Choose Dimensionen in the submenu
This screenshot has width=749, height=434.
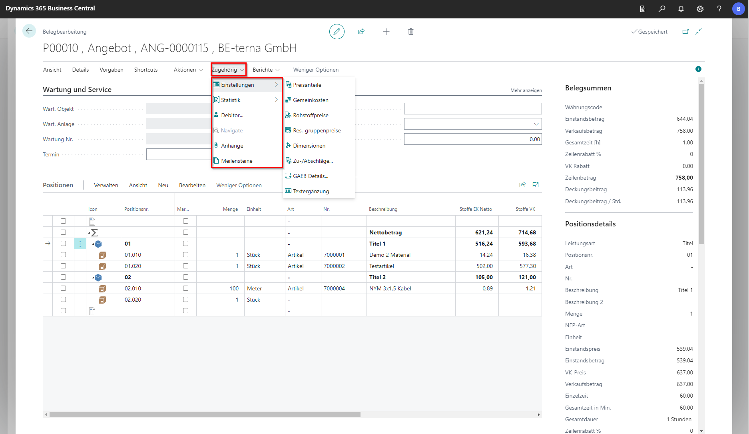coord(309,146)
